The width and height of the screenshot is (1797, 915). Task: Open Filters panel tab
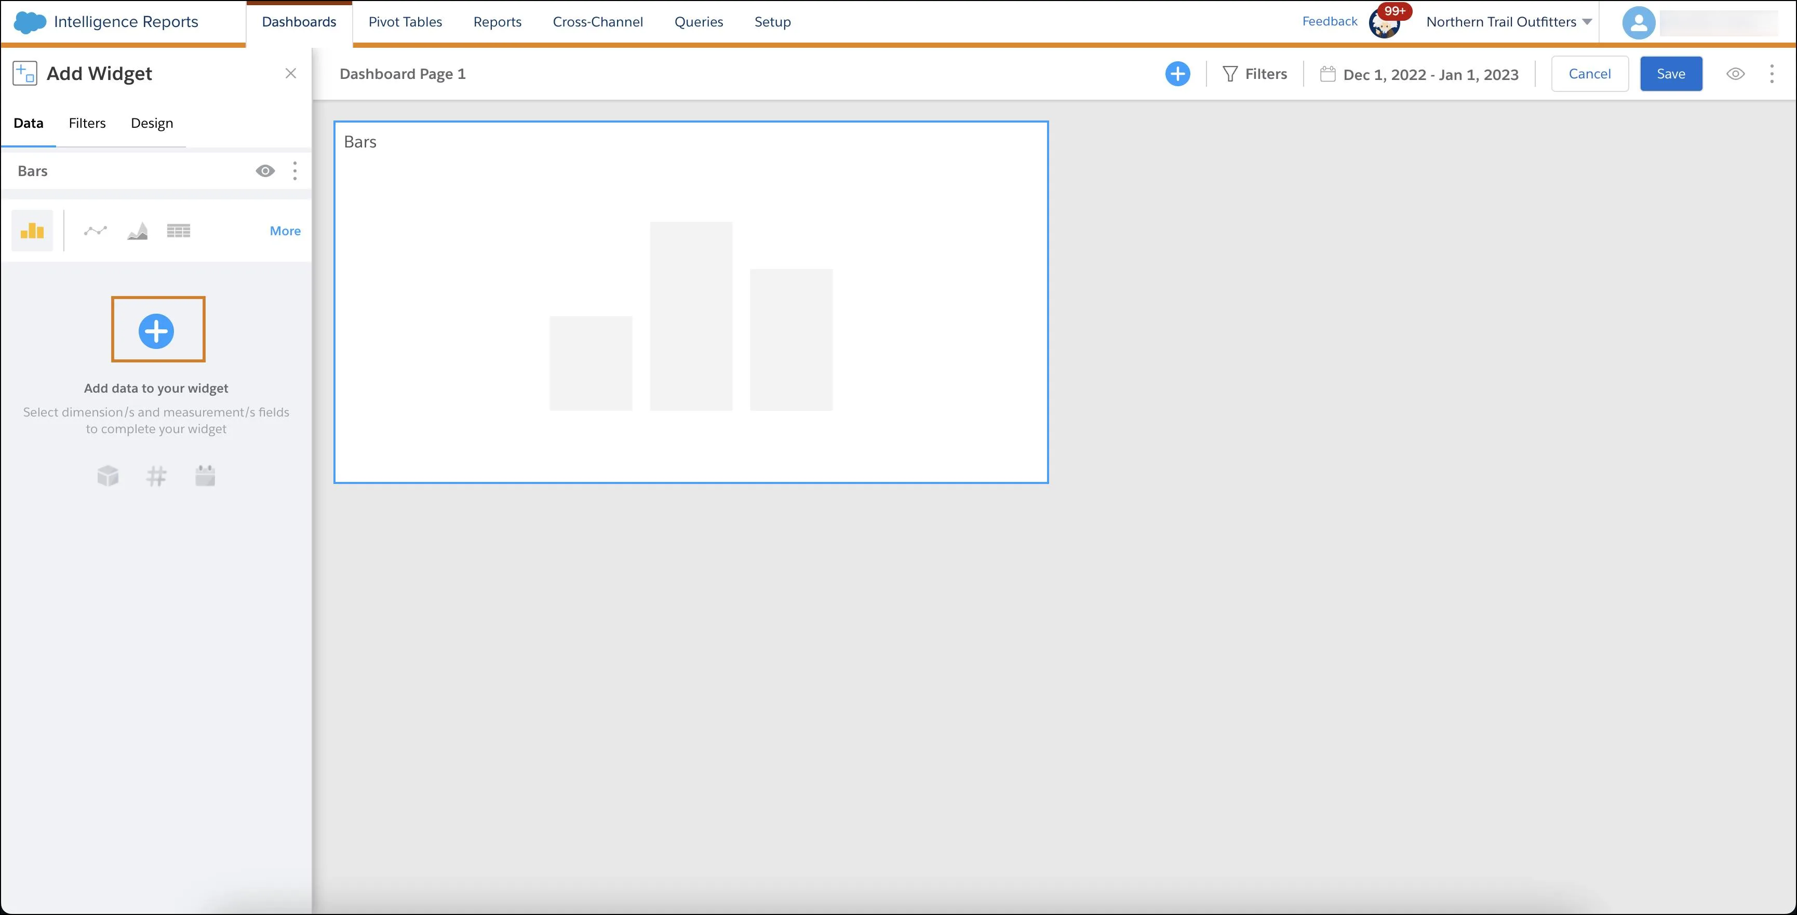[x=88, y=123]
